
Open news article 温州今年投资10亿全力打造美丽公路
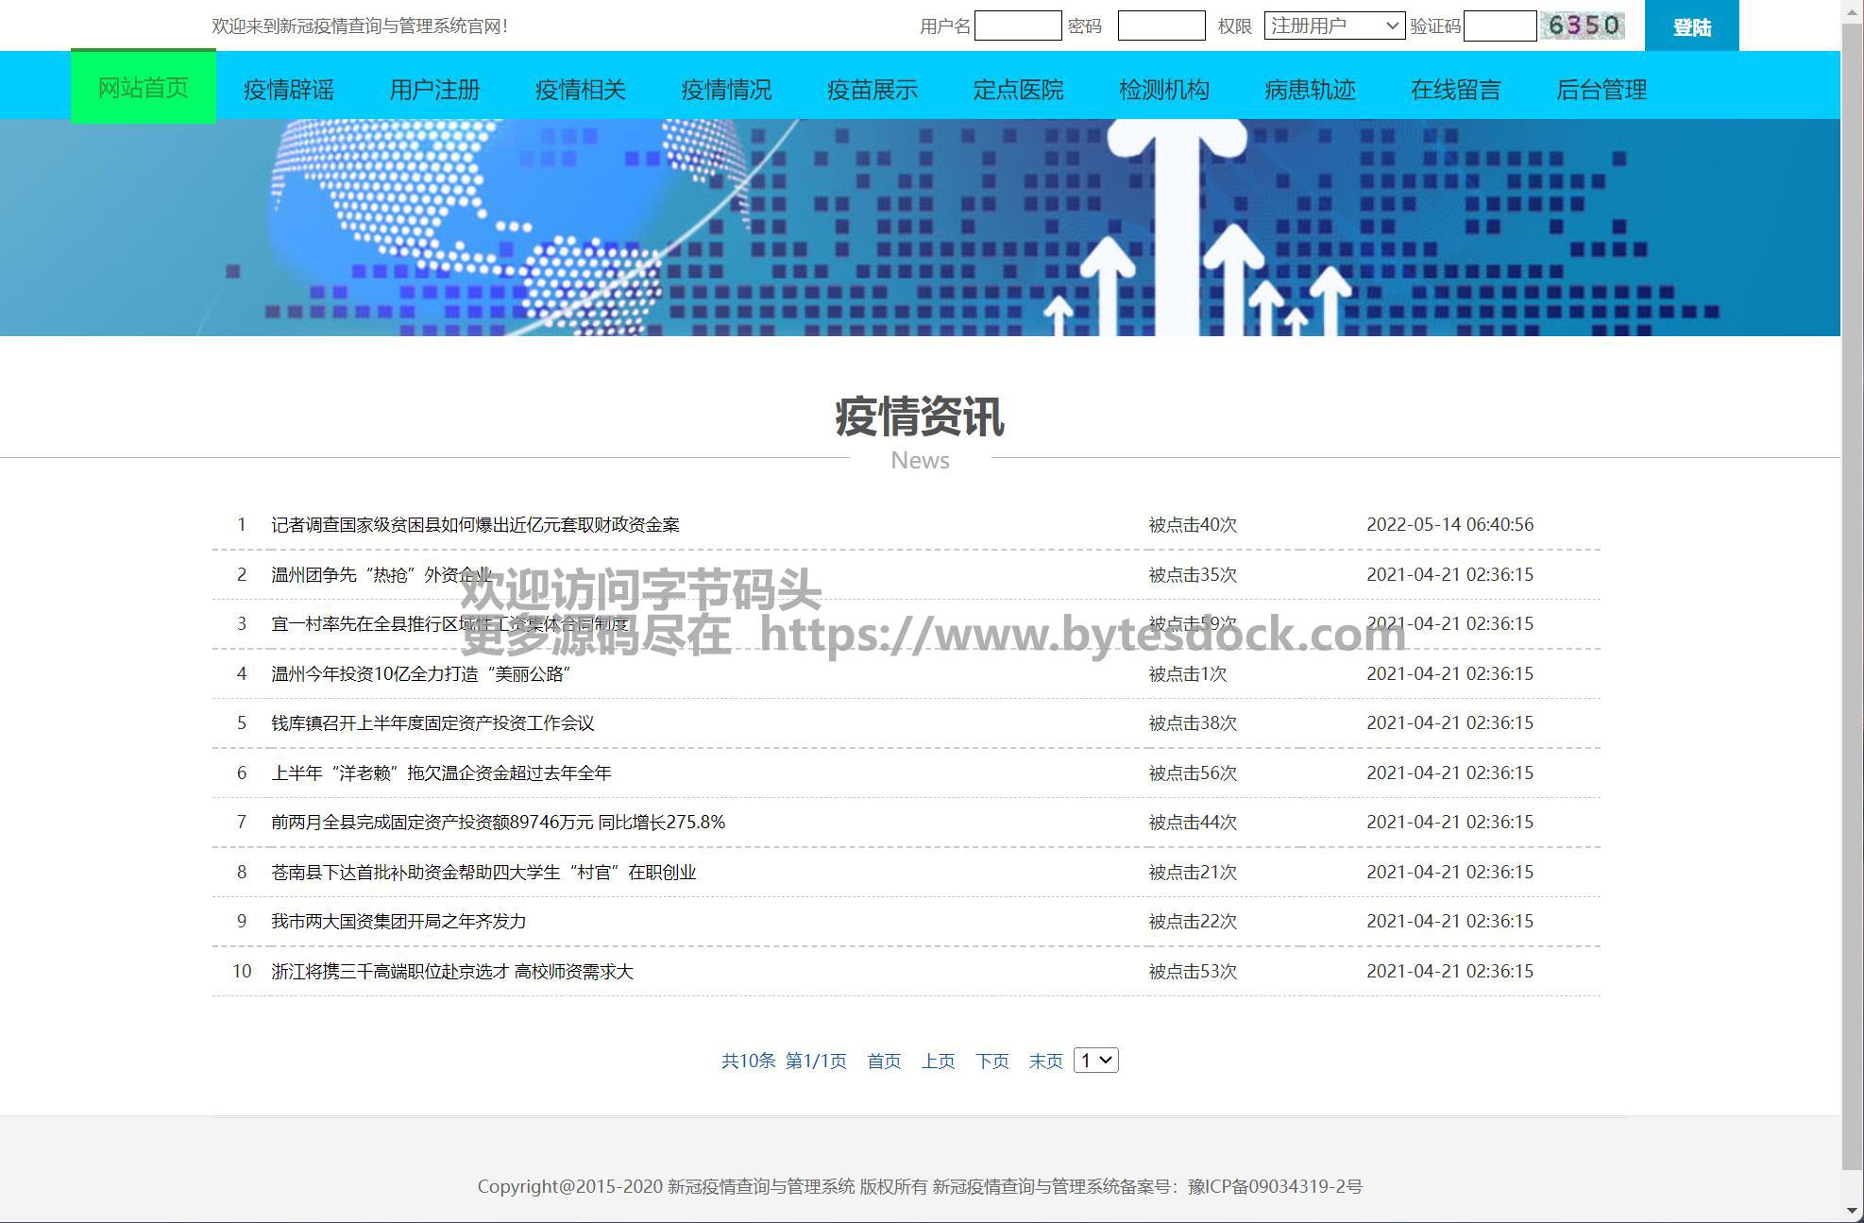[x=421, y=674]
